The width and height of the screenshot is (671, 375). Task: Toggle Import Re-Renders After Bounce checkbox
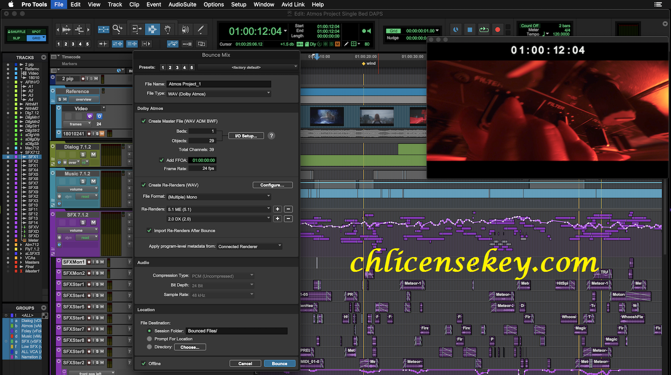click(149, 230)
